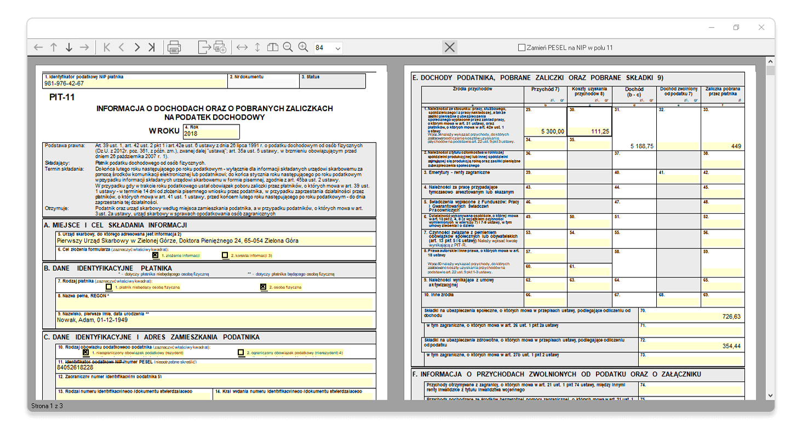802x431 pixels.
Task: Click the PIT-11 form title
Action: point(61,97)
